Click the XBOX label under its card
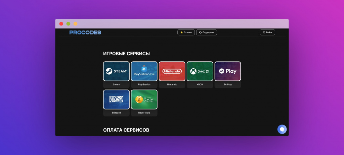 click(x=200, y=84)
